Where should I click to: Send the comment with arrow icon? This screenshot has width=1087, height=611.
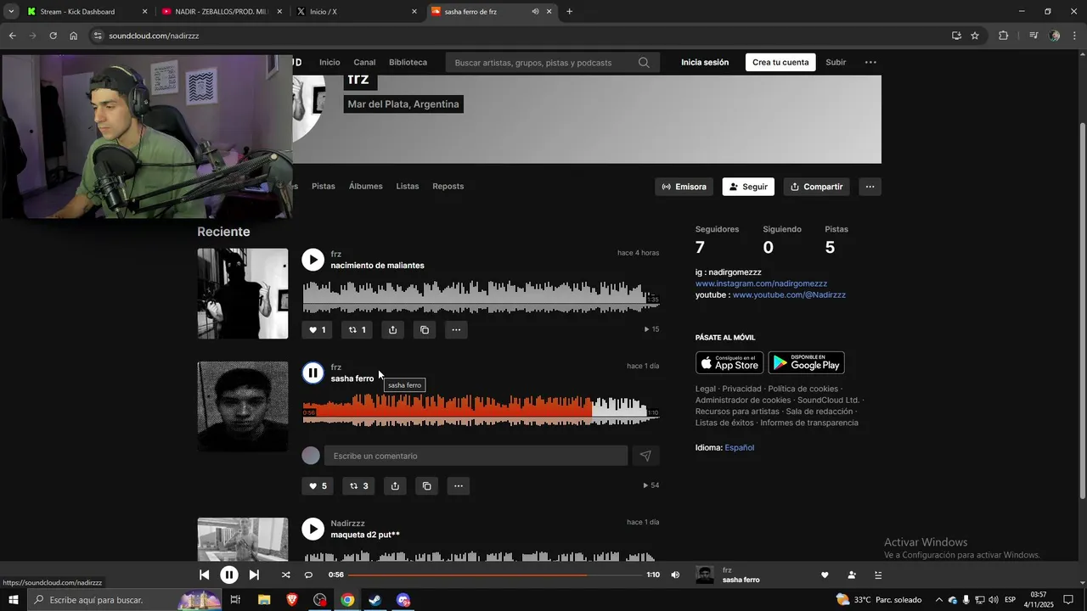point(645,456)
